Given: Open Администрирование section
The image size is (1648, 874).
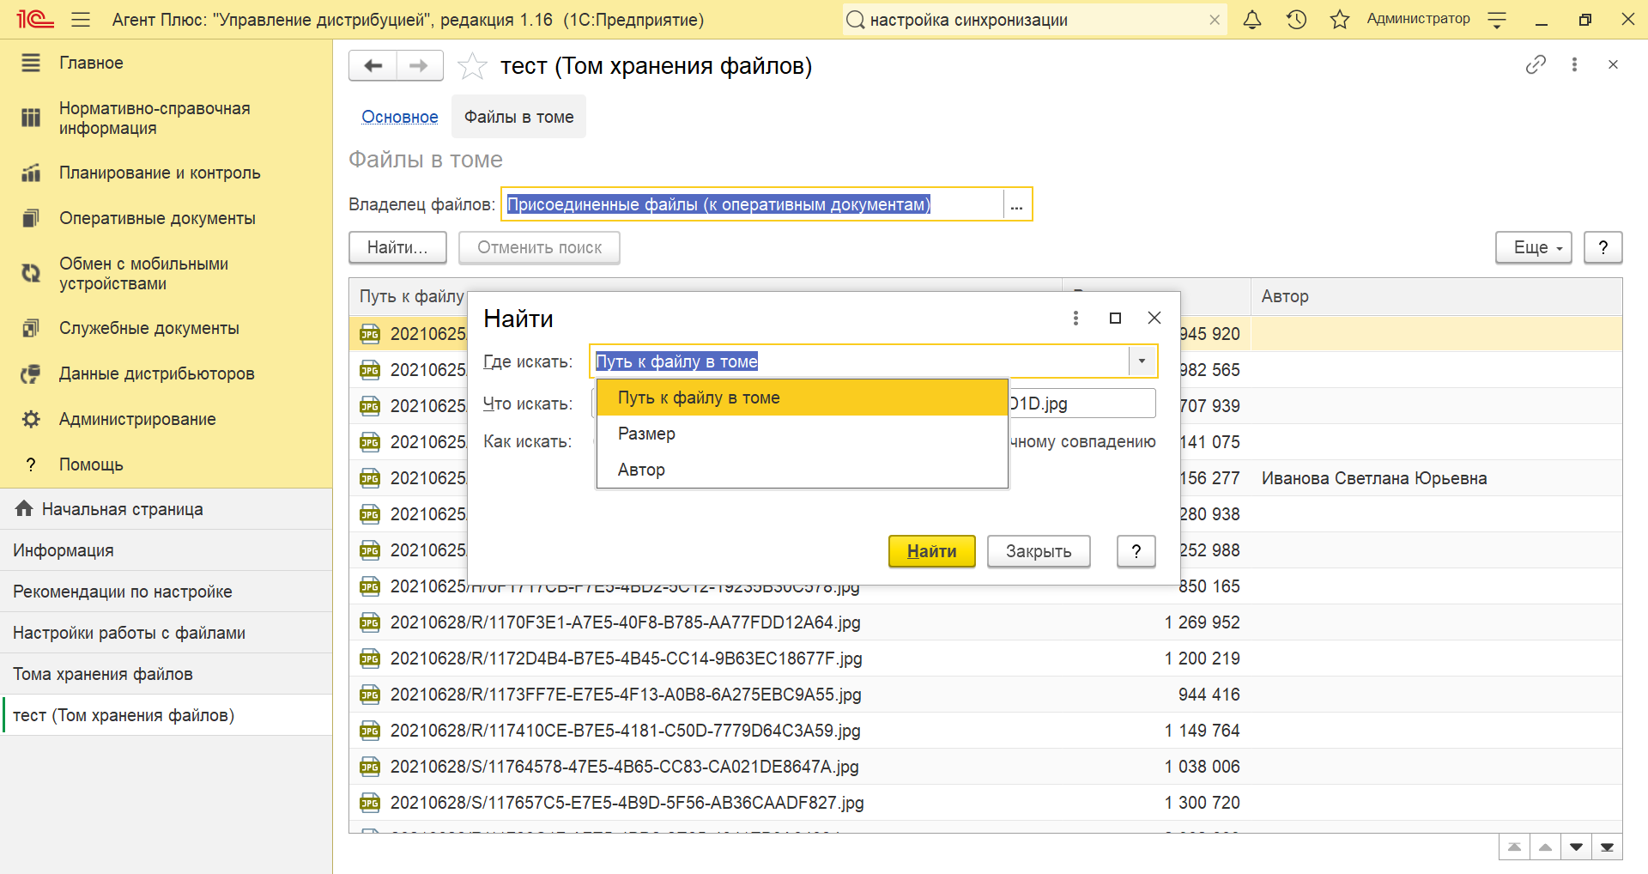Looking at the screenshot, I should click(166, 419).
